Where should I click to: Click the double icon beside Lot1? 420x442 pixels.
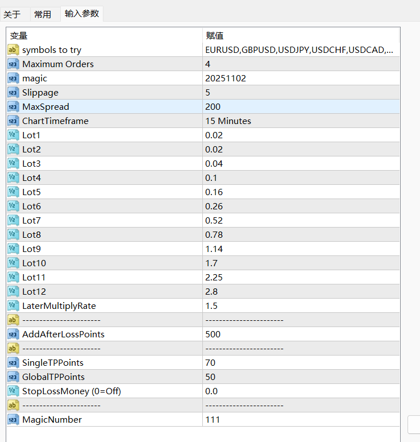pyautogui.click(x=13, y=135)
